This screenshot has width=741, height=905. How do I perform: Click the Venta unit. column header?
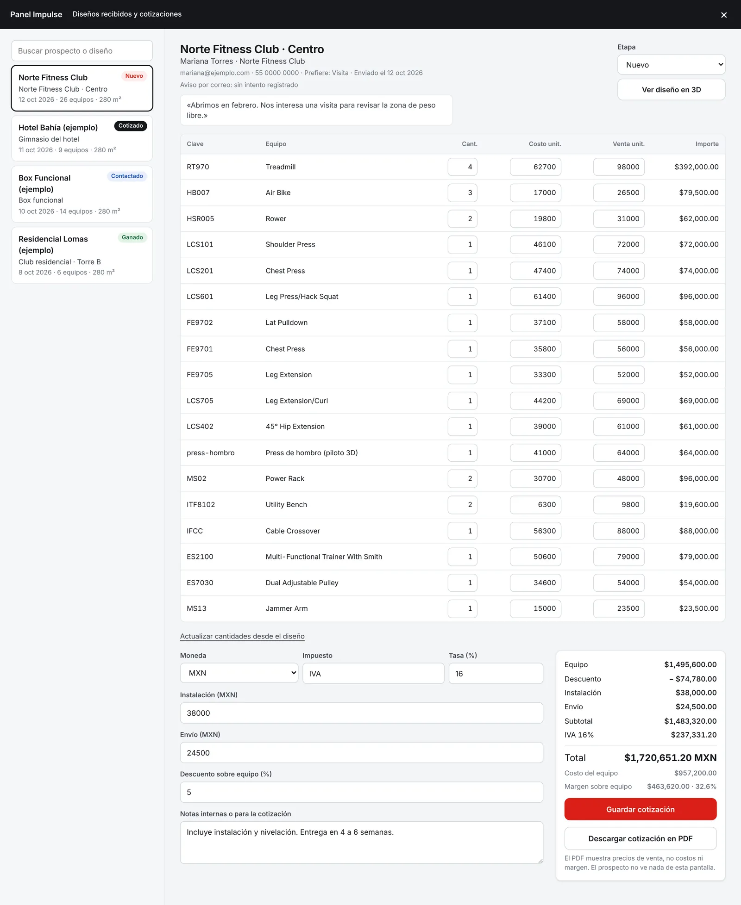click(x=628, y=144)
